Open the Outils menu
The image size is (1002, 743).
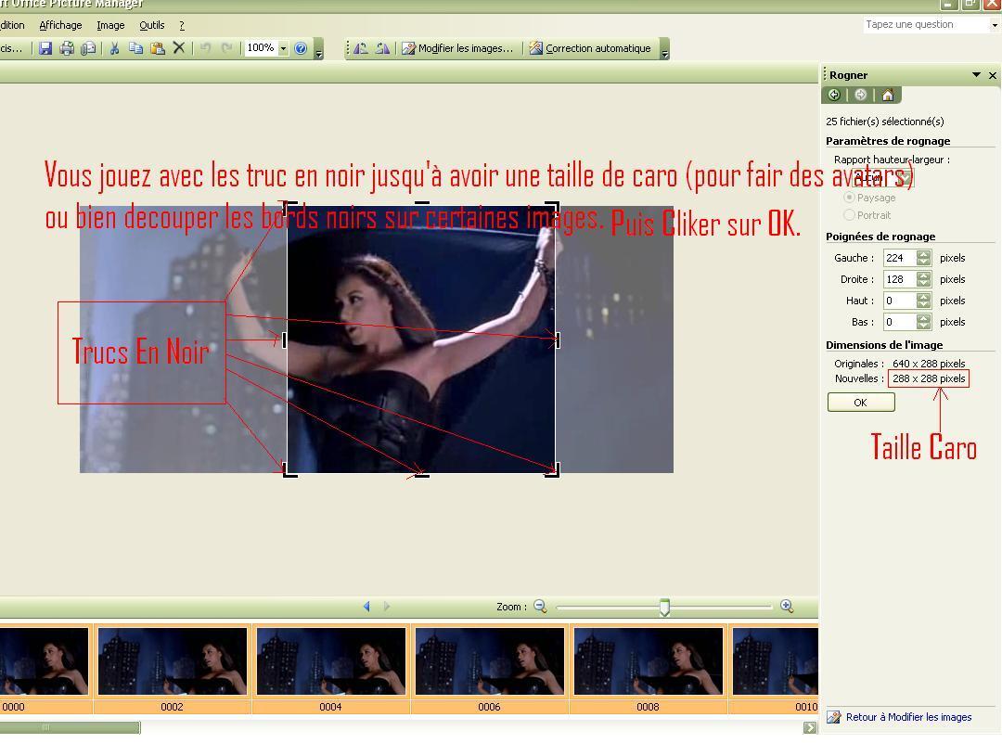click(x=152, y=25)
